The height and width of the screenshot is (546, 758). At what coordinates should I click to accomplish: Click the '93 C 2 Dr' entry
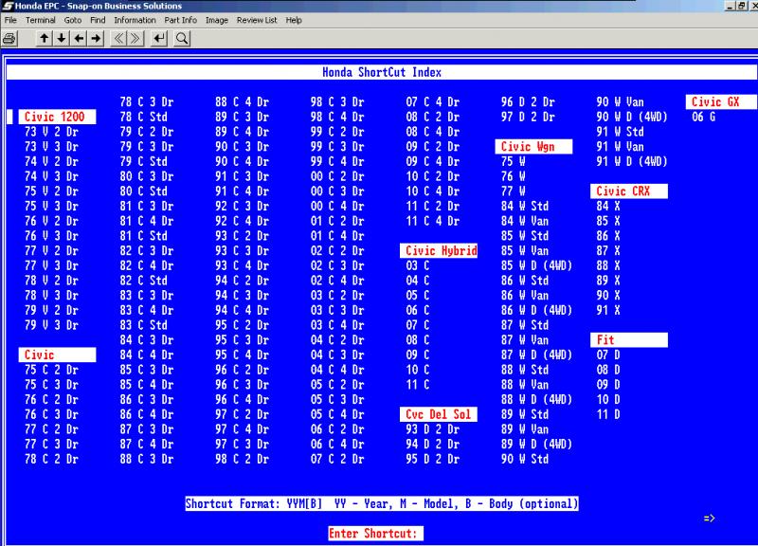click(x=242, y=235)
